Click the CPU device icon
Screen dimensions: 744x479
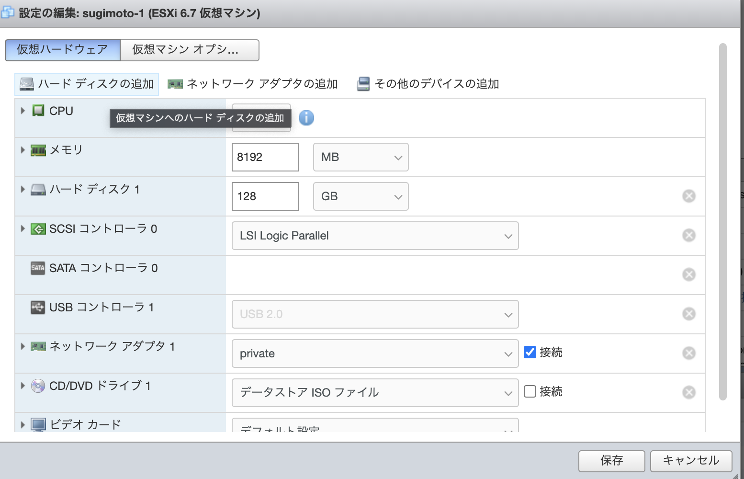coord(37,111)
